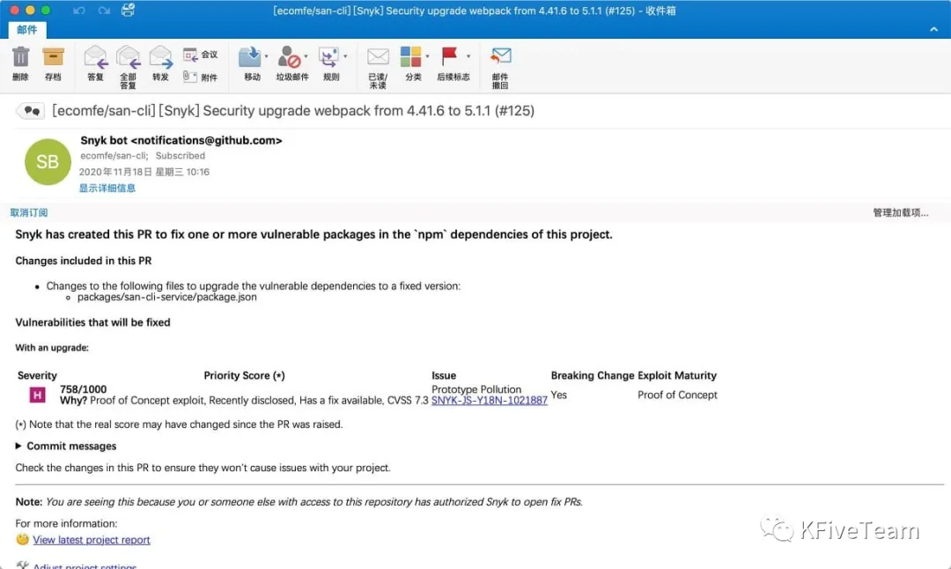951x569 pixels.
Task: Click the redo arrow in the title bar
Action: pyautogui.click(x=104, y=11)
